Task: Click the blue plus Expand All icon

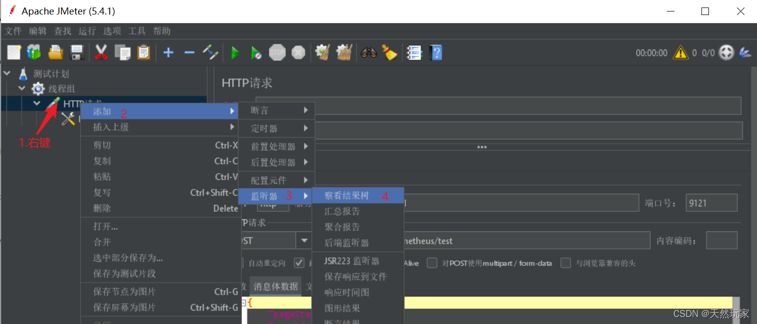Action: click(168, 52)
